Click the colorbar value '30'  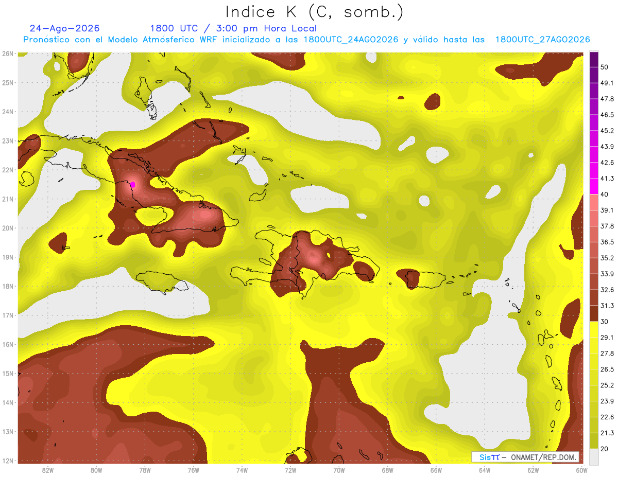(605, 322)
